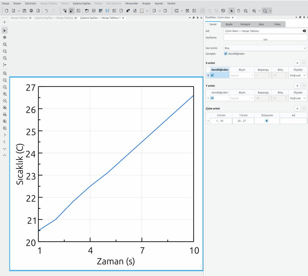Open the Dosya menu
Screen dimensions: 308x276
point(5,3)
